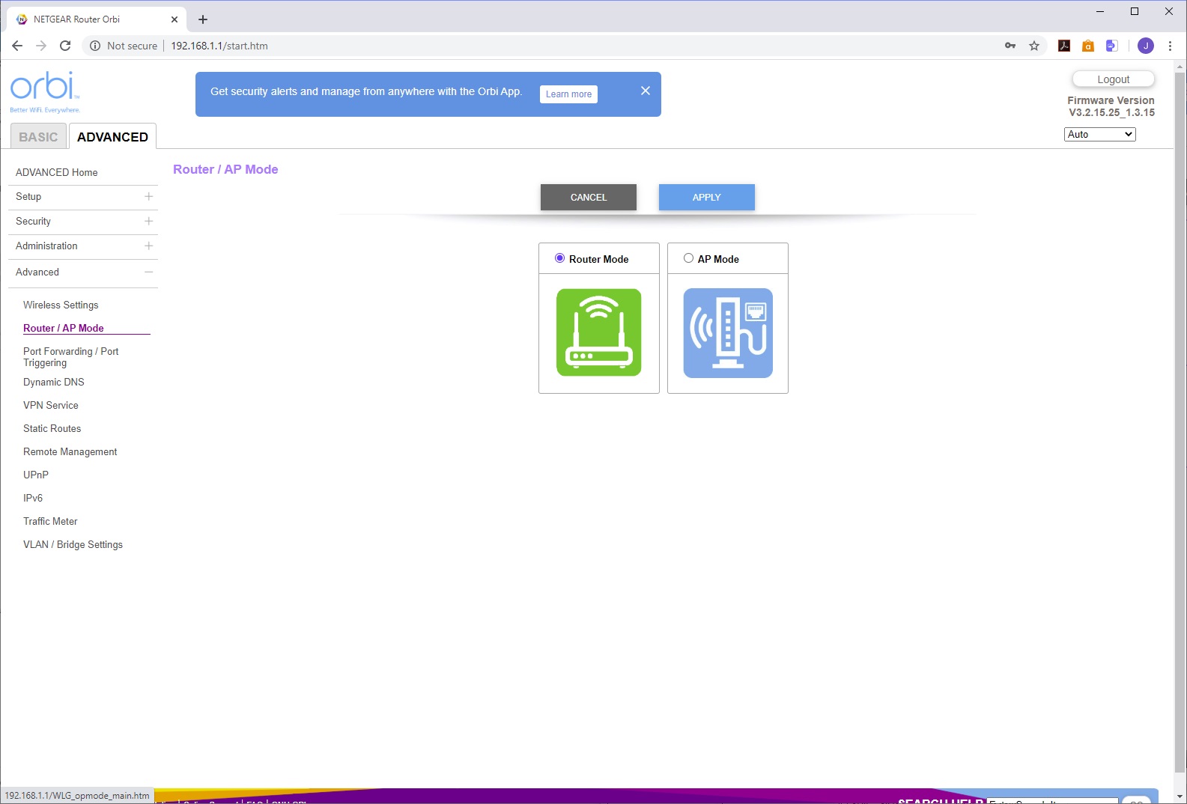Log out of the router
This screenshot has height=804, width=1187.
pos(1114,79)
